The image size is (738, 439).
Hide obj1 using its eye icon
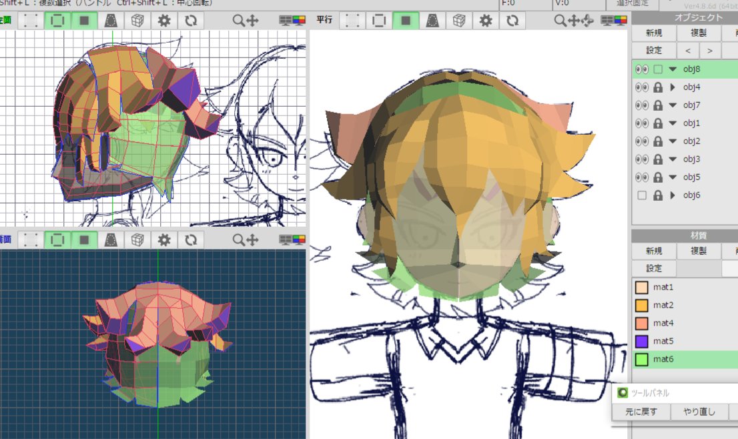[x=641, y=123]
